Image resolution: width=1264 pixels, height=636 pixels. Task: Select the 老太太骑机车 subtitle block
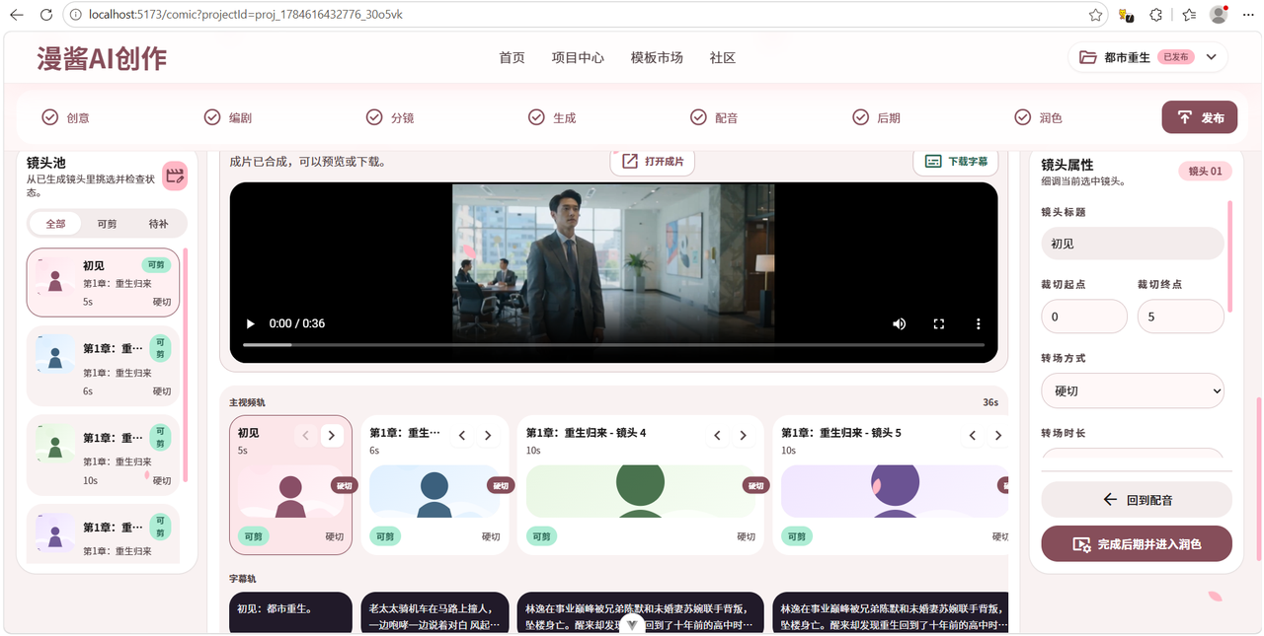click(434, 611)
